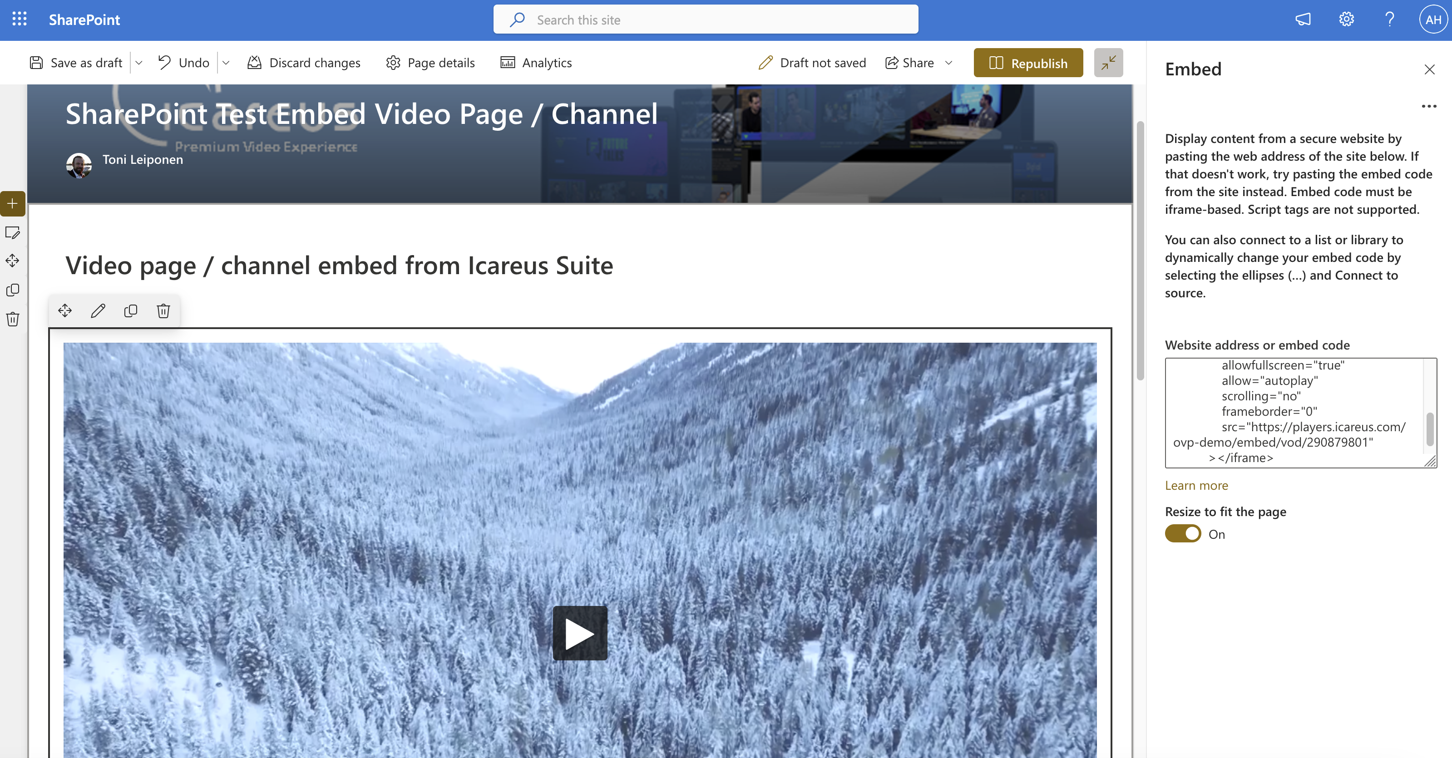The image size is (1452, 758).
Task: Expand the Share dropdown chevron
Action: pos(948,63)
